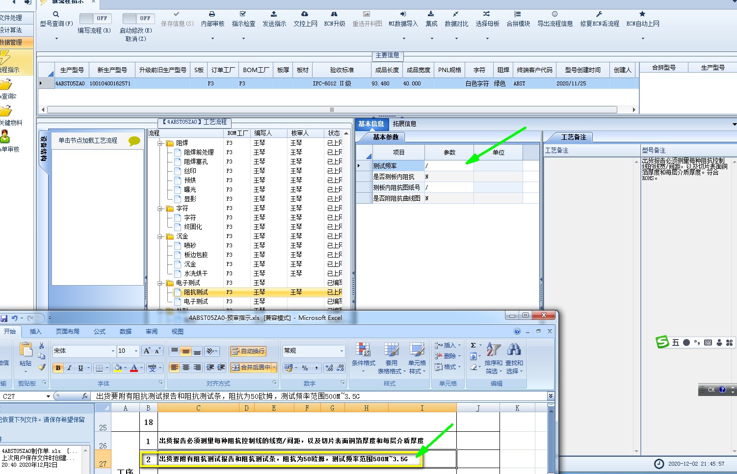Click Excel AutoSum sigma icon

pos(473,345)
